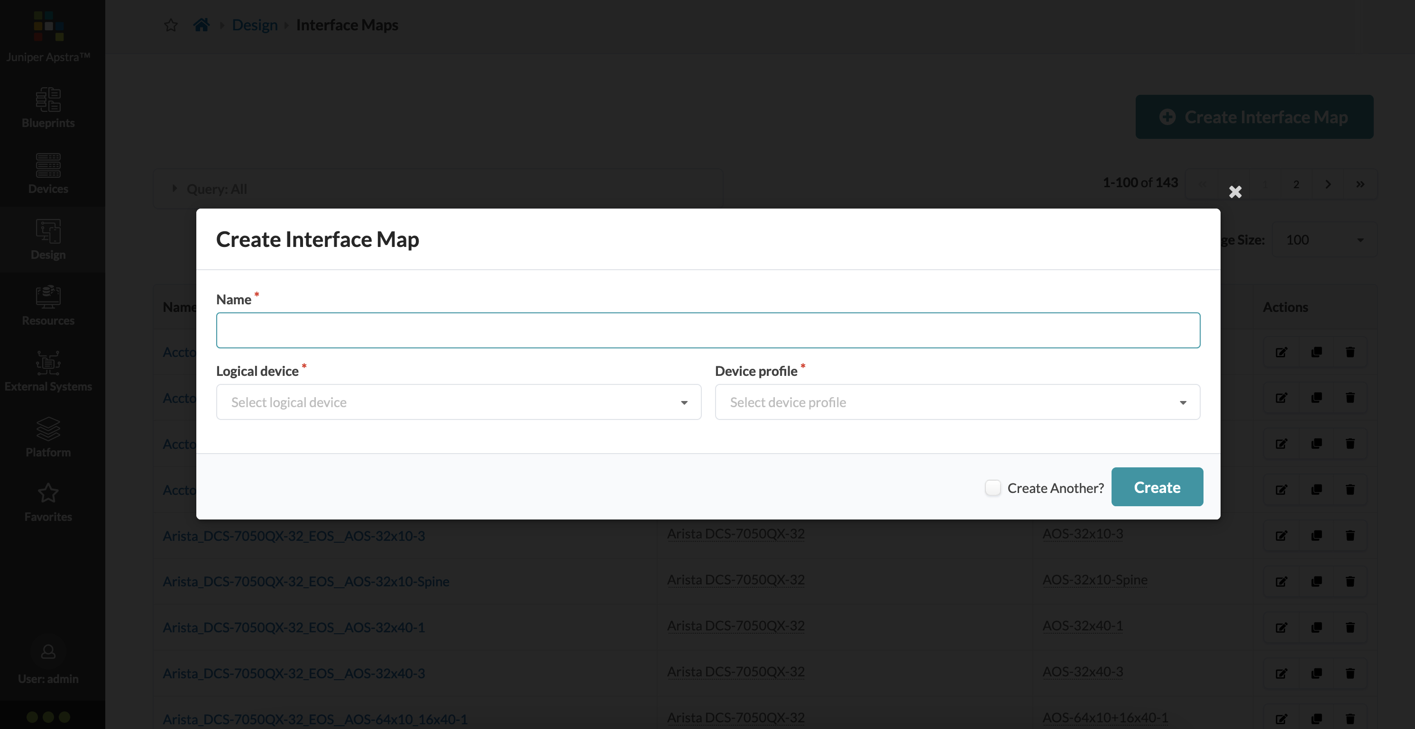Open the Select device profile dropdown
This screenshot has width=1415, height=729.
coord(957,402)
